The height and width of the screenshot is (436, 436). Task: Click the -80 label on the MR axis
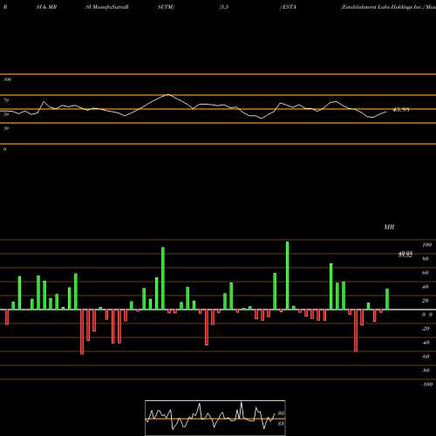point(426,371)
